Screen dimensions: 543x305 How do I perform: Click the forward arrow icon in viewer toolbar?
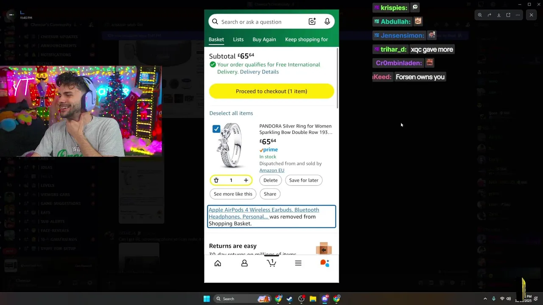(x=489, y=15)
